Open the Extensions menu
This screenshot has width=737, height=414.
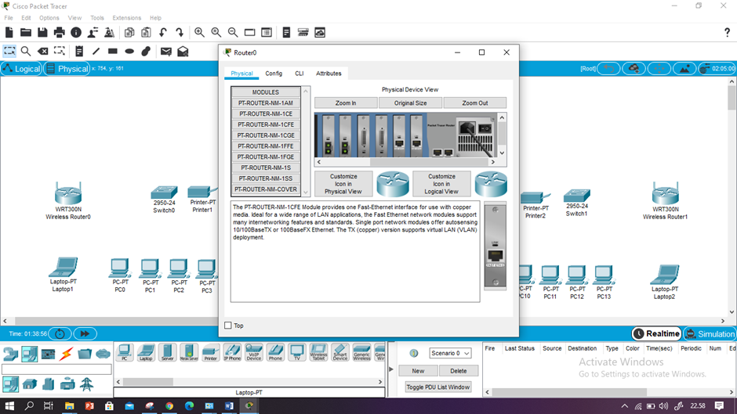point(126,18)
